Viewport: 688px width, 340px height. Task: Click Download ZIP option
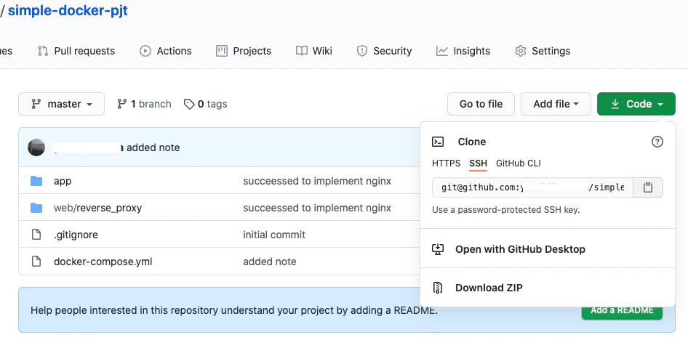coord(489,288)
